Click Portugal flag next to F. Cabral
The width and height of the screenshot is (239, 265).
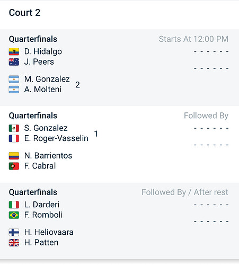(14, 166)
